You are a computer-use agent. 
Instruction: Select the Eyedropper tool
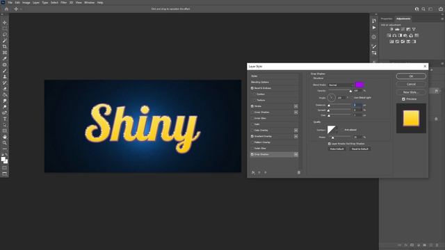click(5, 58)
